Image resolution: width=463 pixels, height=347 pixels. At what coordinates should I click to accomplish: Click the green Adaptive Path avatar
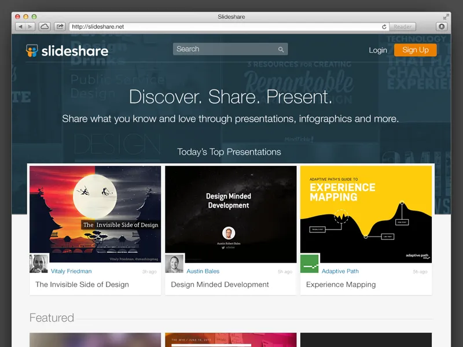tap(310, 264)
